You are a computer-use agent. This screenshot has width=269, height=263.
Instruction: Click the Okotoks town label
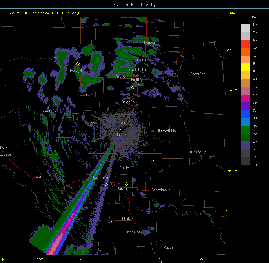tap(129, 219)
